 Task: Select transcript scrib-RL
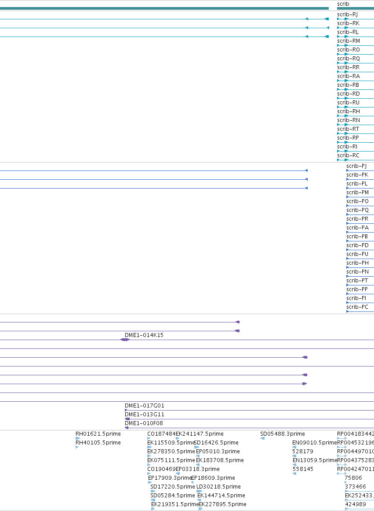348,32
